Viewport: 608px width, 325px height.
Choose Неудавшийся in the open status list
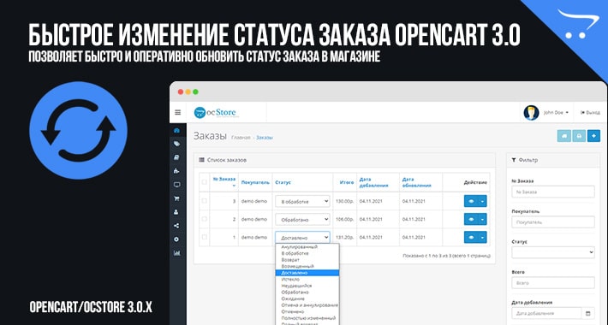(x=307, y=286)
